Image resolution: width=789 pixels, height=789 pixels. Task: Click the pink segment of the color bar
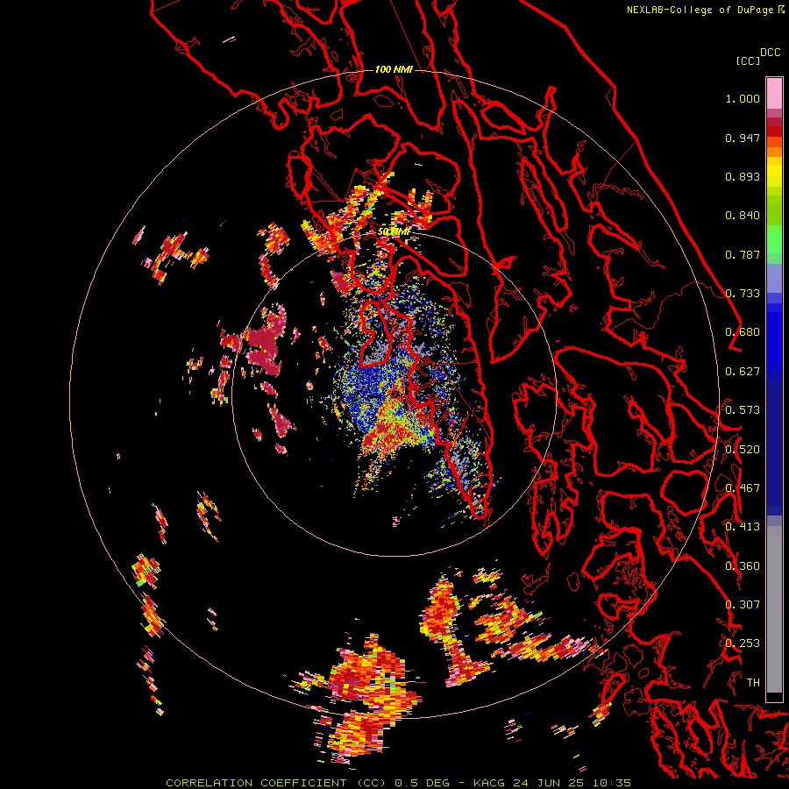point(774,93)
